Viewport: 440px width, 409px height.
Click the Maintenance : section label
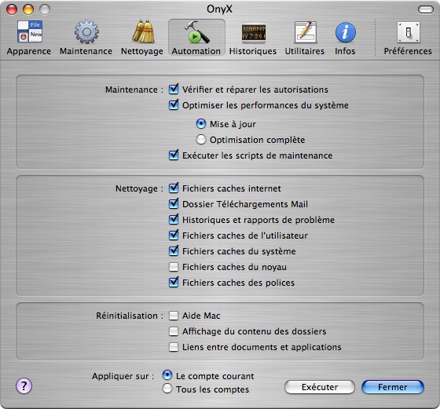(134, 89)
